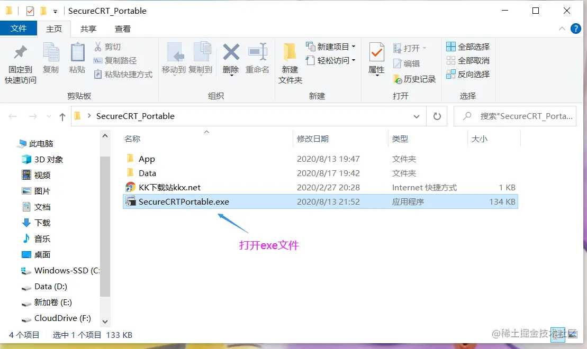Open Downloads (下载) in sidebar
Image resolution: width=587 pixels, height=349 pixels.
pos(37,223)
